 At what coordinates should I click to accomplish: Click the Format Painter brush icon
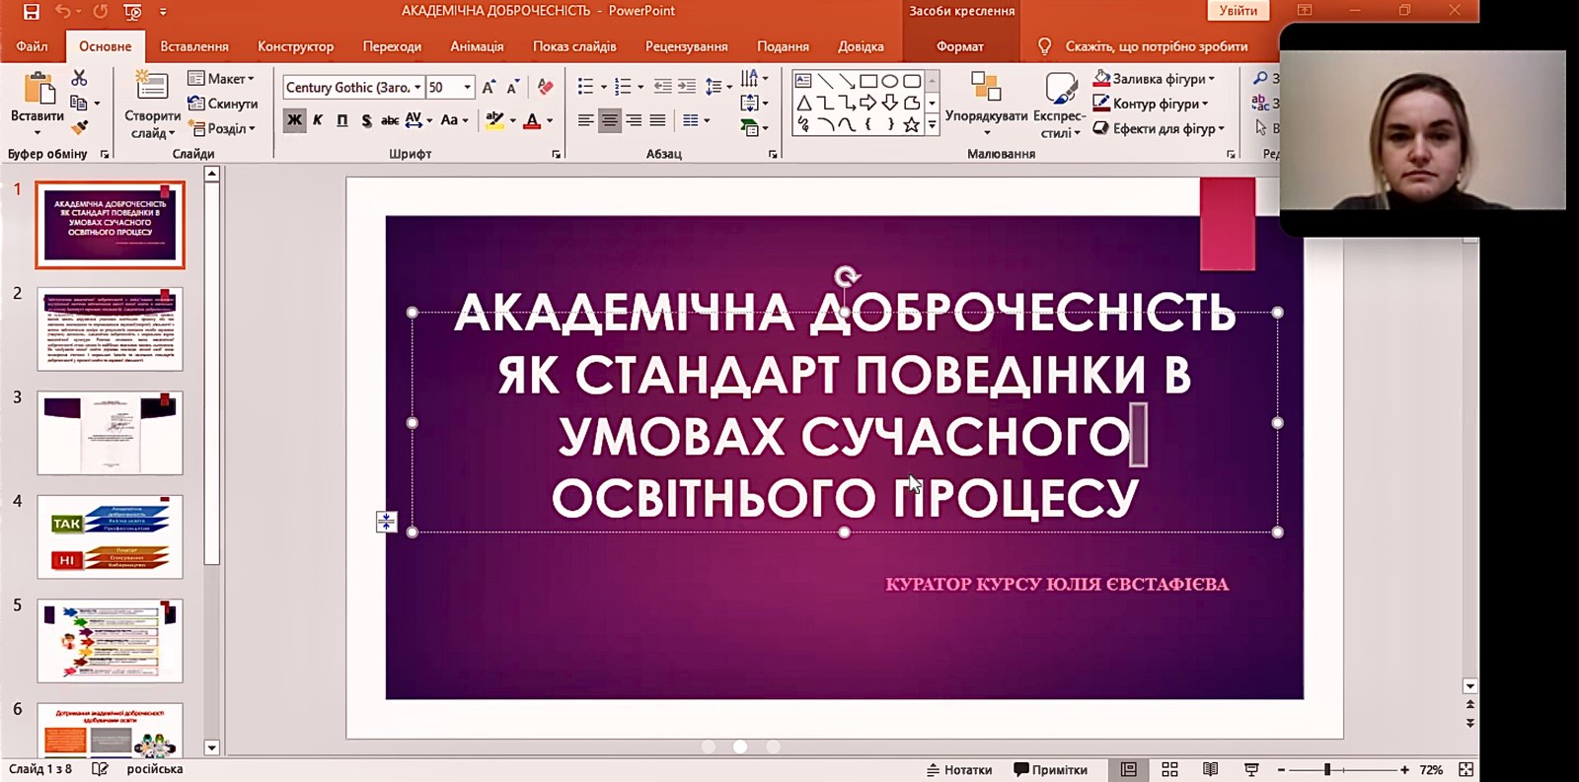click(80, 127)
